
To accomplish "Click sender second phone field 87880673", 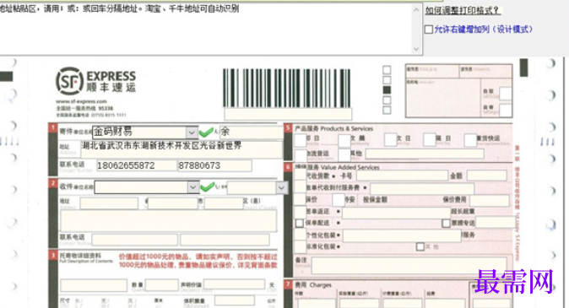I will 214,165.
